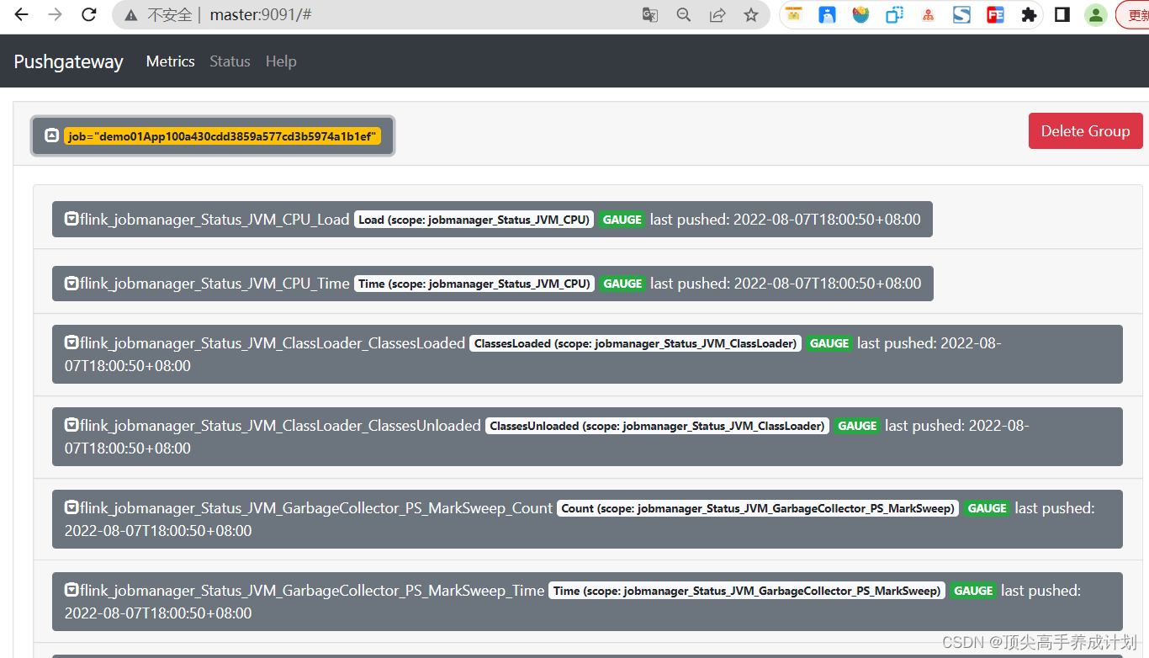1149x658 pixels.
Task: Open the Help menu item
Action: pos(281,61)
